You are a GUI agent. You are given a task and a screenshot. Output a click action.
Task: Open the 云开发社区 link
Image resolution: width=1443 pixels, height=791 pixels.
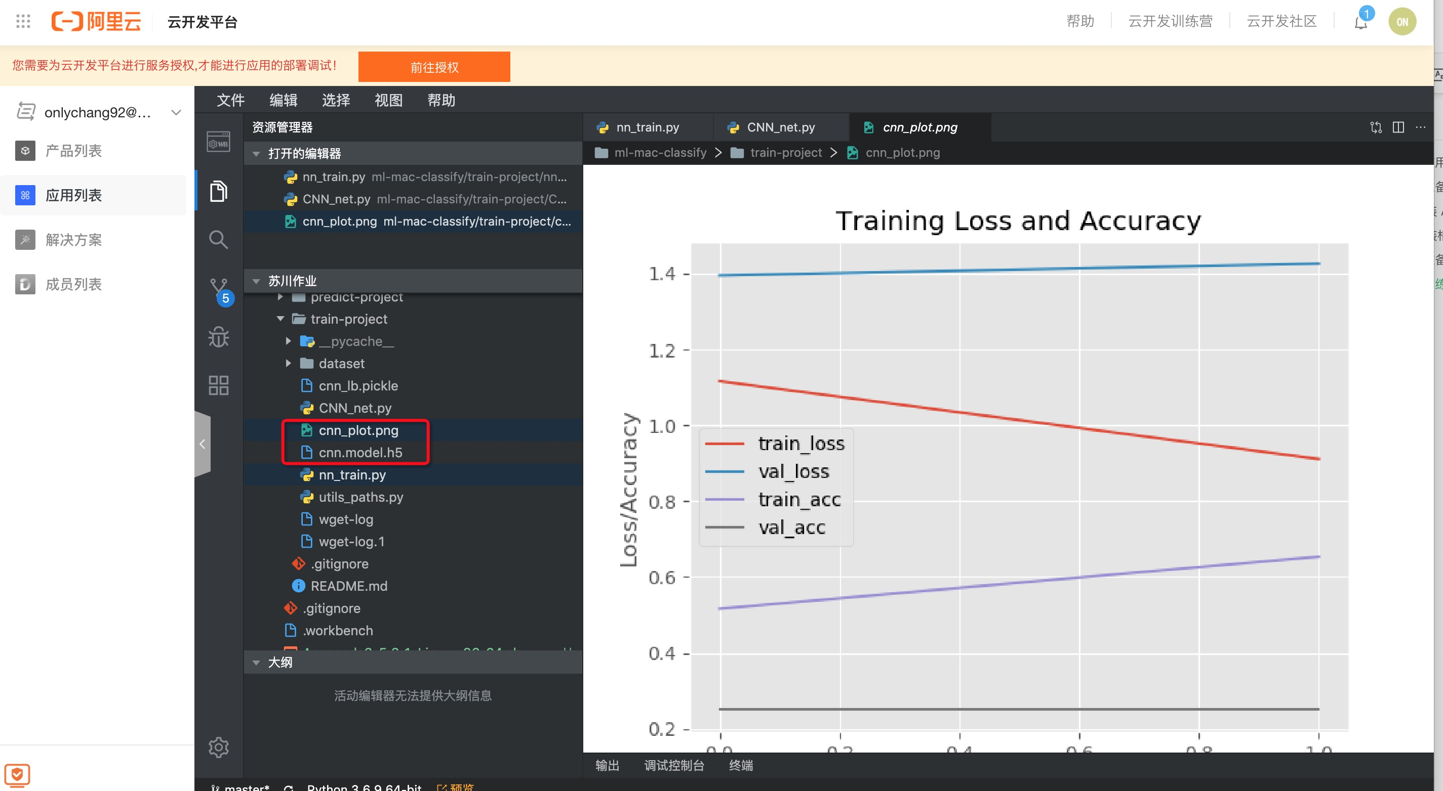1281,21
